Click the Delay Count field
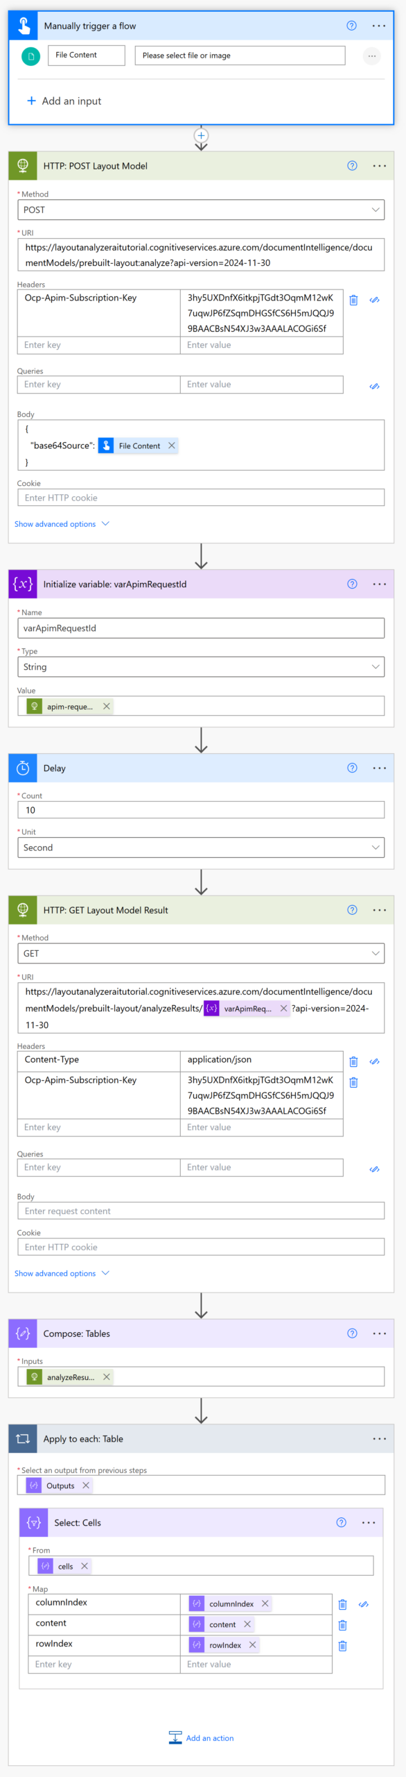The width and height of the screenshot is (406, 1777). click(201, 810)
